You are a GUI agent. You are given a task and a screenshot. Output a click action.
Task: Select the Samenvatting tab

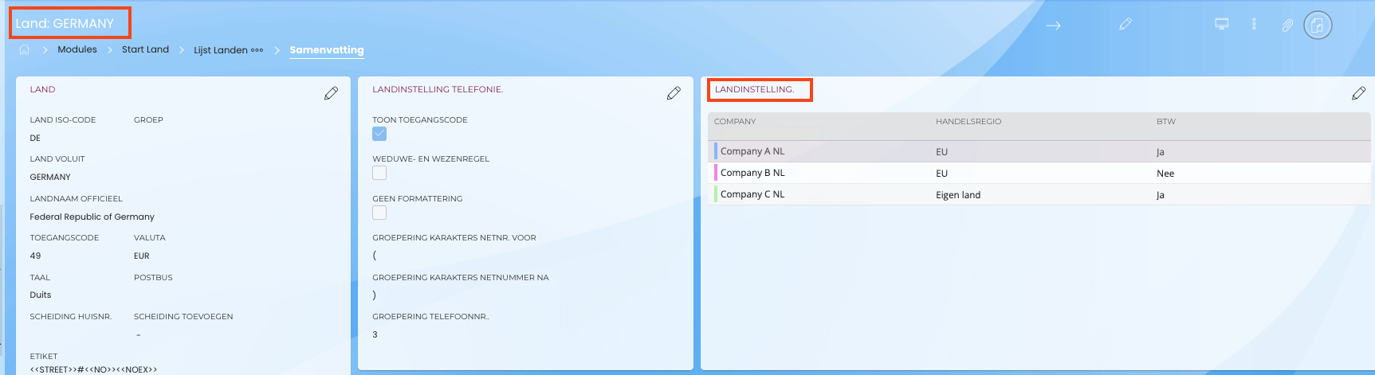pyautogui.click(x=326, y=49)
